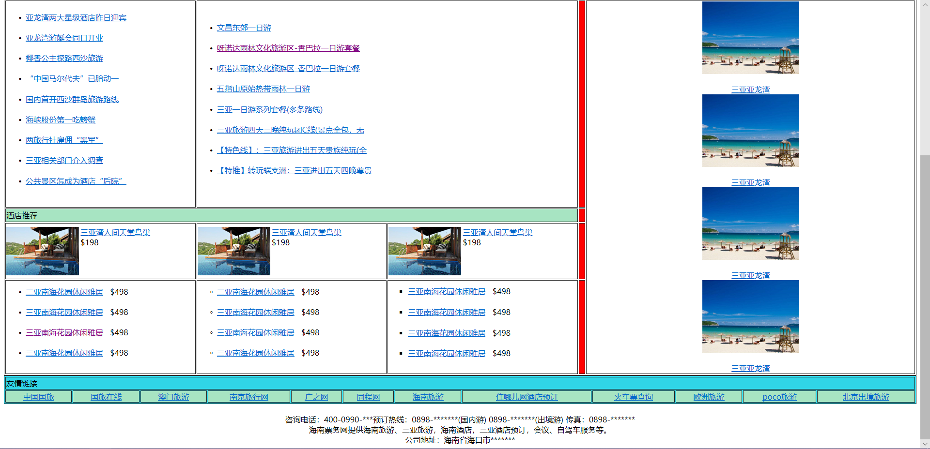Click the 同程网 link
930x449 pixels.
(x=368, y=397)
